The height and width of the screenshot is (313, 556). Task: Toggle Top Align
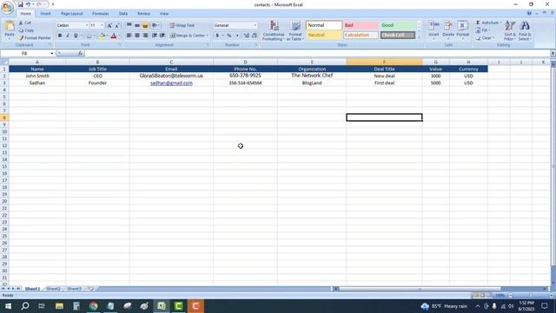pos(129,25)
